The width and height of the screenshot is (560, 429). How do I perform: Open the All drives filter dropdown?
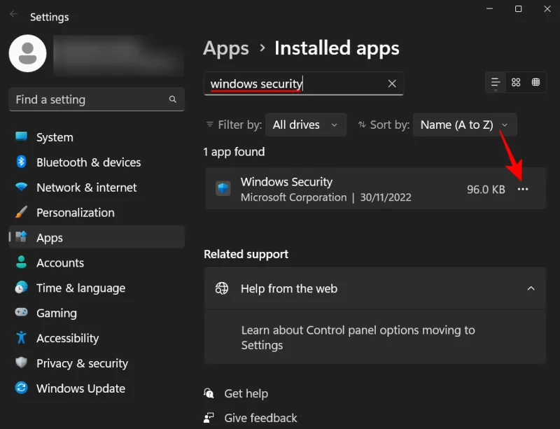[306, 125]
